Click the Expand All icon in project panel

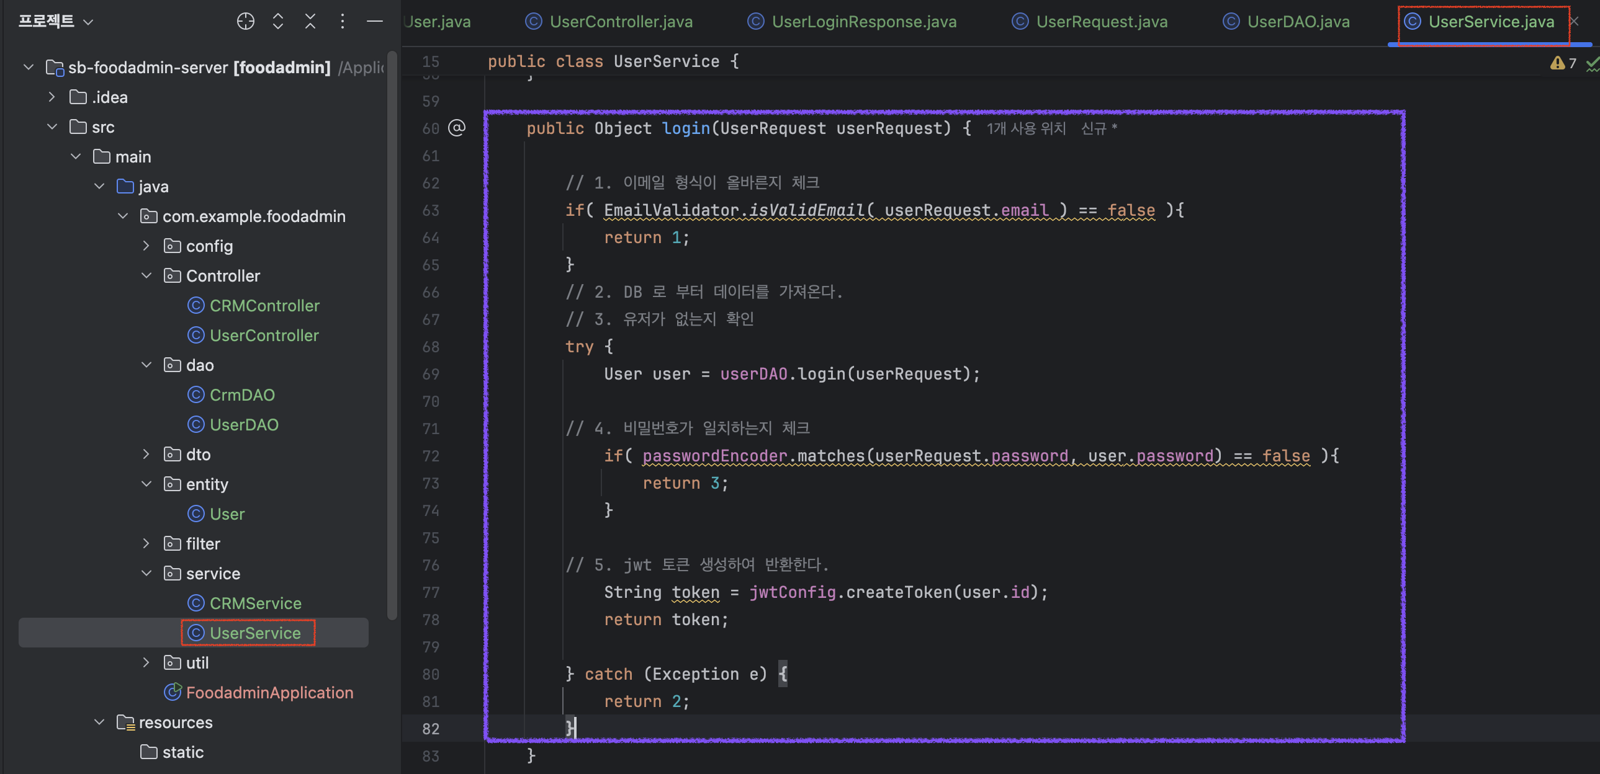(277, 21)
